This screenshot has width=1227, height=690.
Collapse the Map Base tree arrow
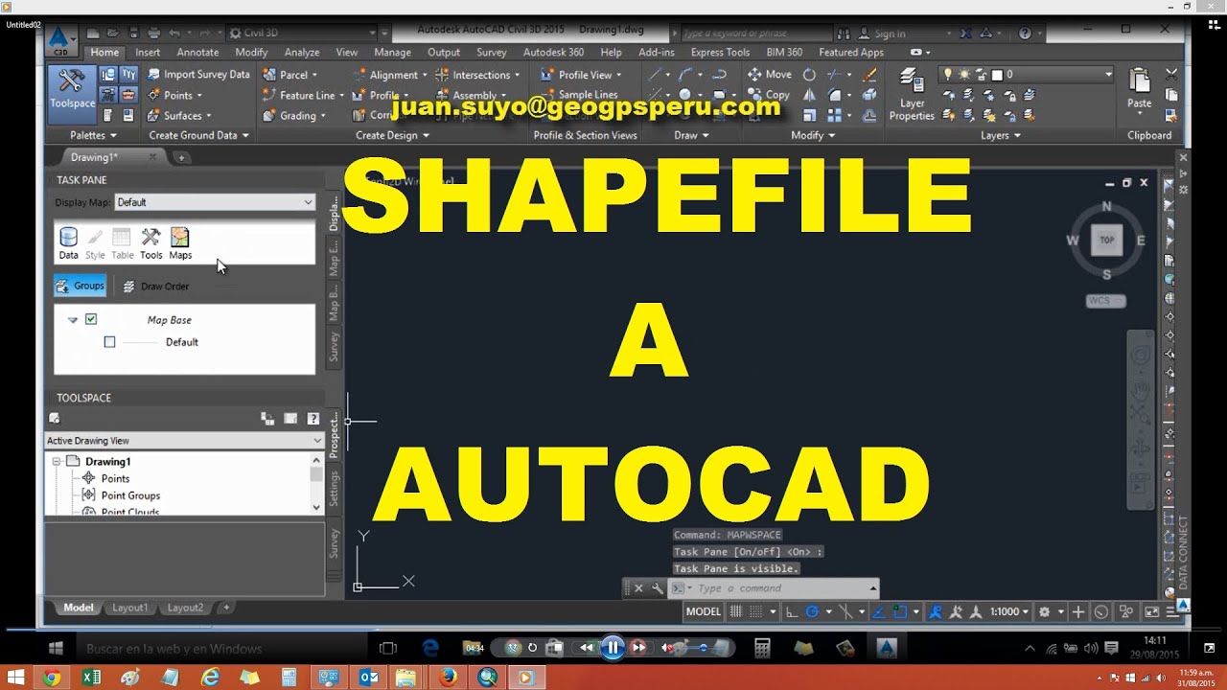(x=72, y=320)
